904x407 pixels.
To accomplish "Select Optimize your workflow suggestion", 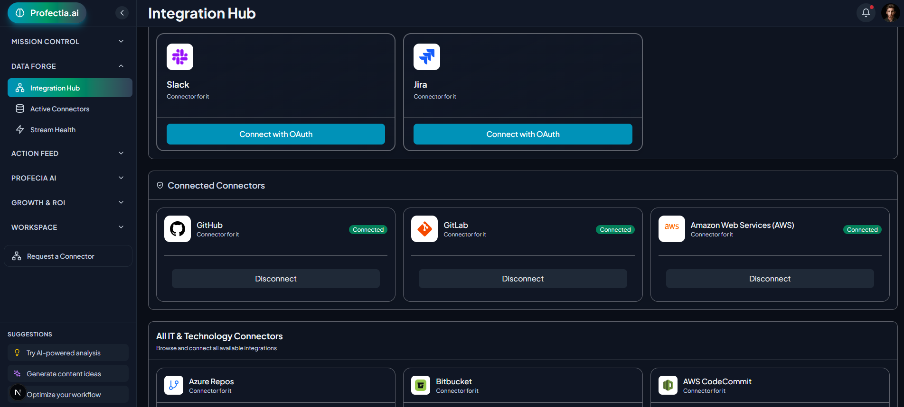I will click(68, 394).
